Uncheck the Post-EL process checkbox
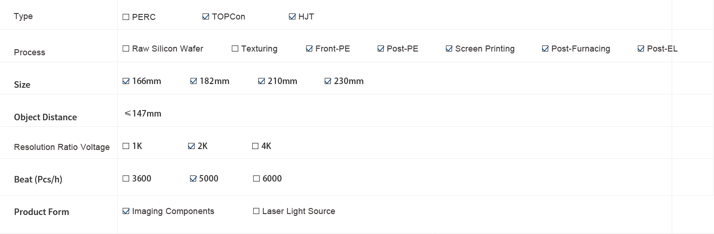 click(641, 49)
